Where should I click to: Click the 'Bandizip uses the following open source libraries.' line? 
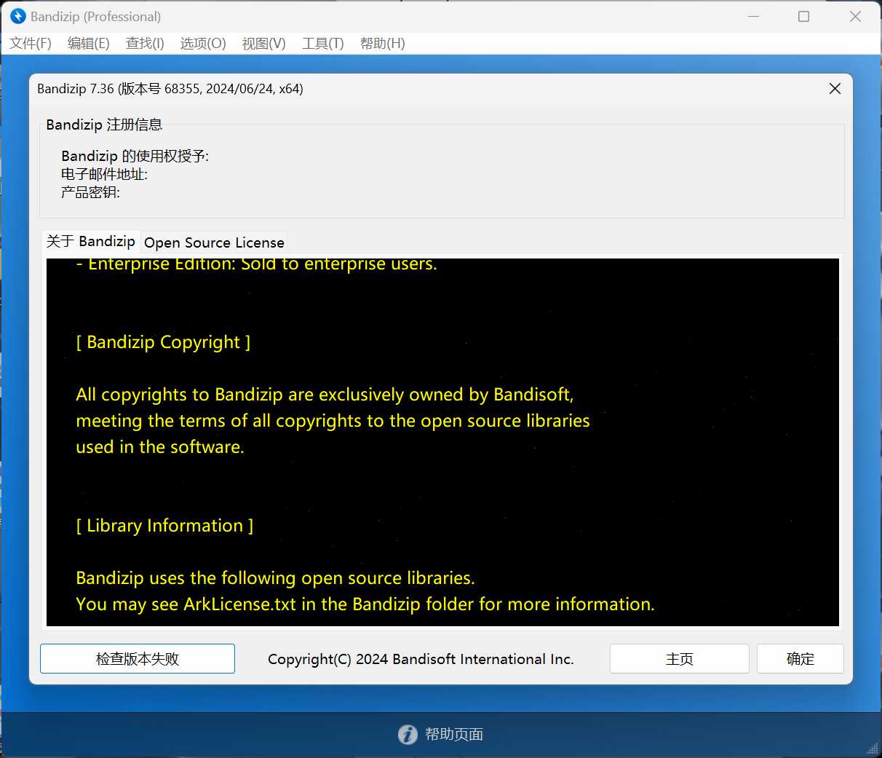[275, 578]
